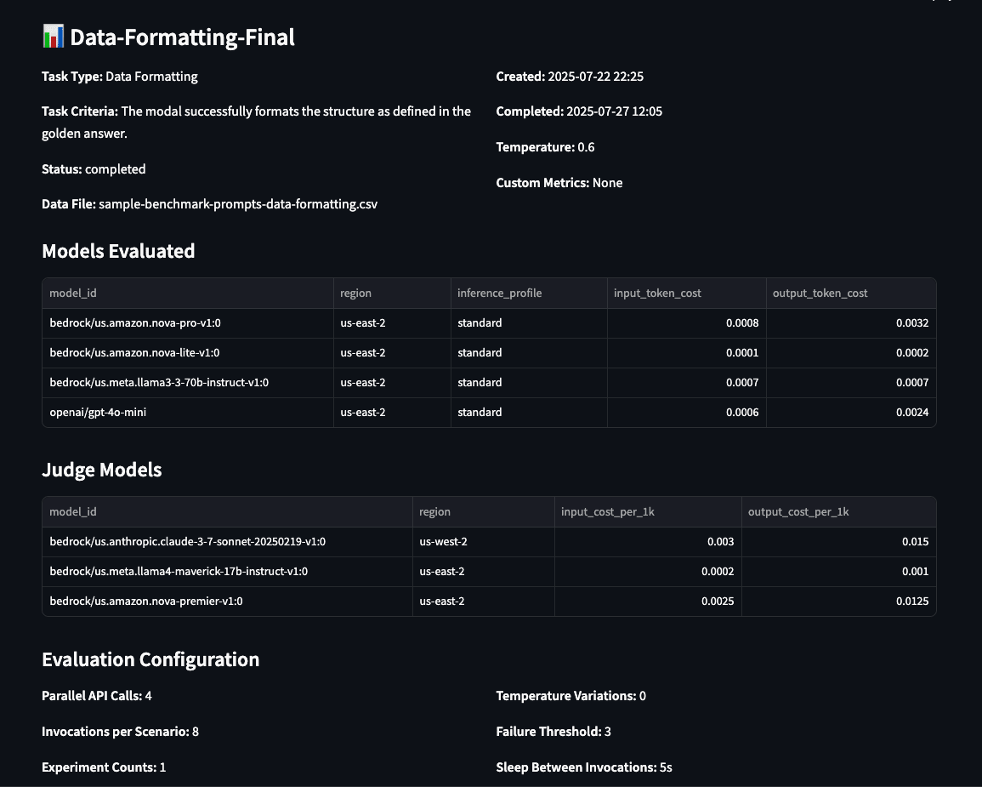The height and width of the screenshot is (787, 982).
Task: Click the sample-benchmark-prompts-data-formatting.csv file name
Action: point(238,204)
